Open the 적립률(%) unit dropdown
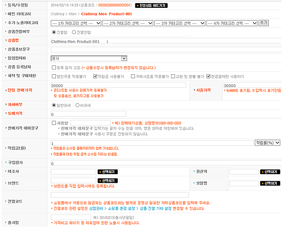This screenshot has width=283, height=228. (267, 142)
